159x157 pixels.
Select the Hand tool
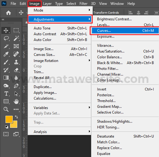[x=16, y=101]
